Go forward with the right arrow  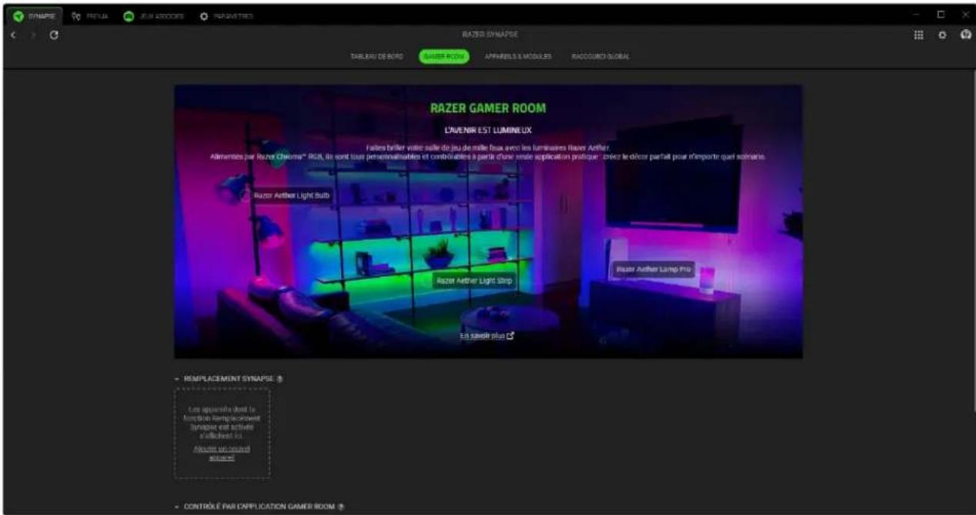pos(32,35)
